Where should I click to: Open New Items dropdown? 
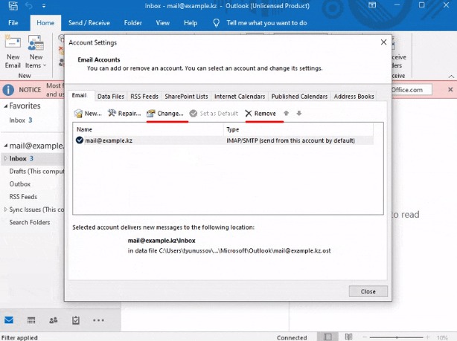[x=36, y=52]
